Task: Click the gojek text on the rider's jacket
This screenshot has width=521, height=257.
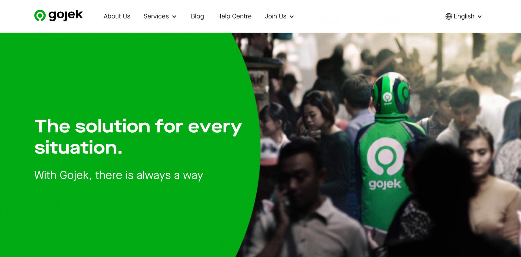Action: (385, 184)
